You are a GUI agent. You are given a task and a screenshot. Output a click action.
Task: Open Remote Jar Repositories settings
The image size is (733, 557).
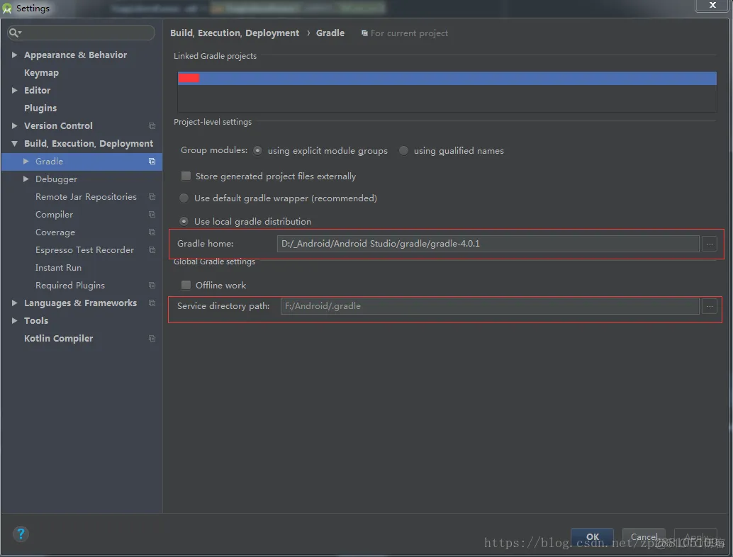(x=86, y=197)
